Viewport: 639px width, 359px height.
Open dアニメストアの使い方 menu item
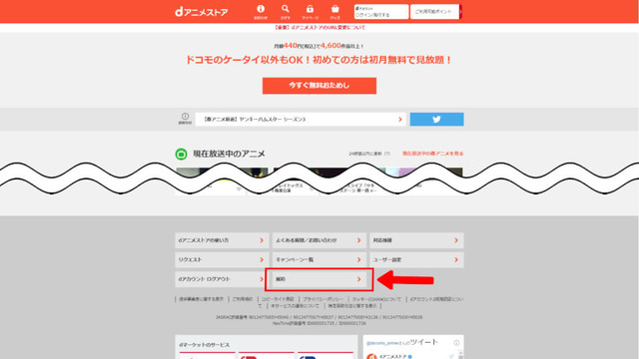[x=222, y=240]
